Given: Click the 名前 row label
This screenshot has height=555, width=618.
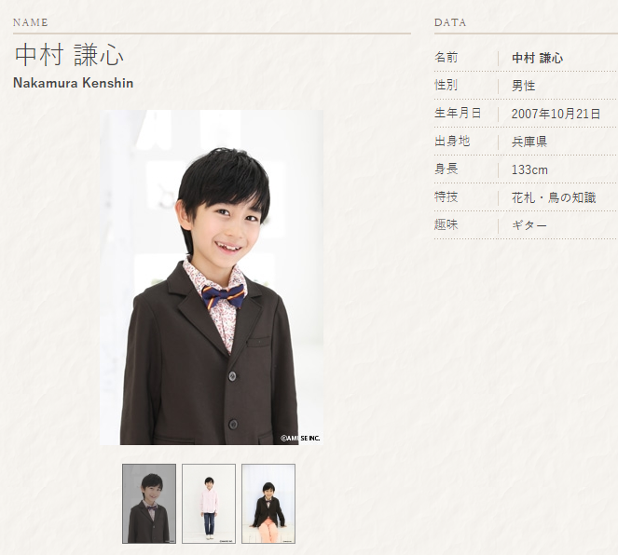Looking at the screenshot, I should pos(446,58).
